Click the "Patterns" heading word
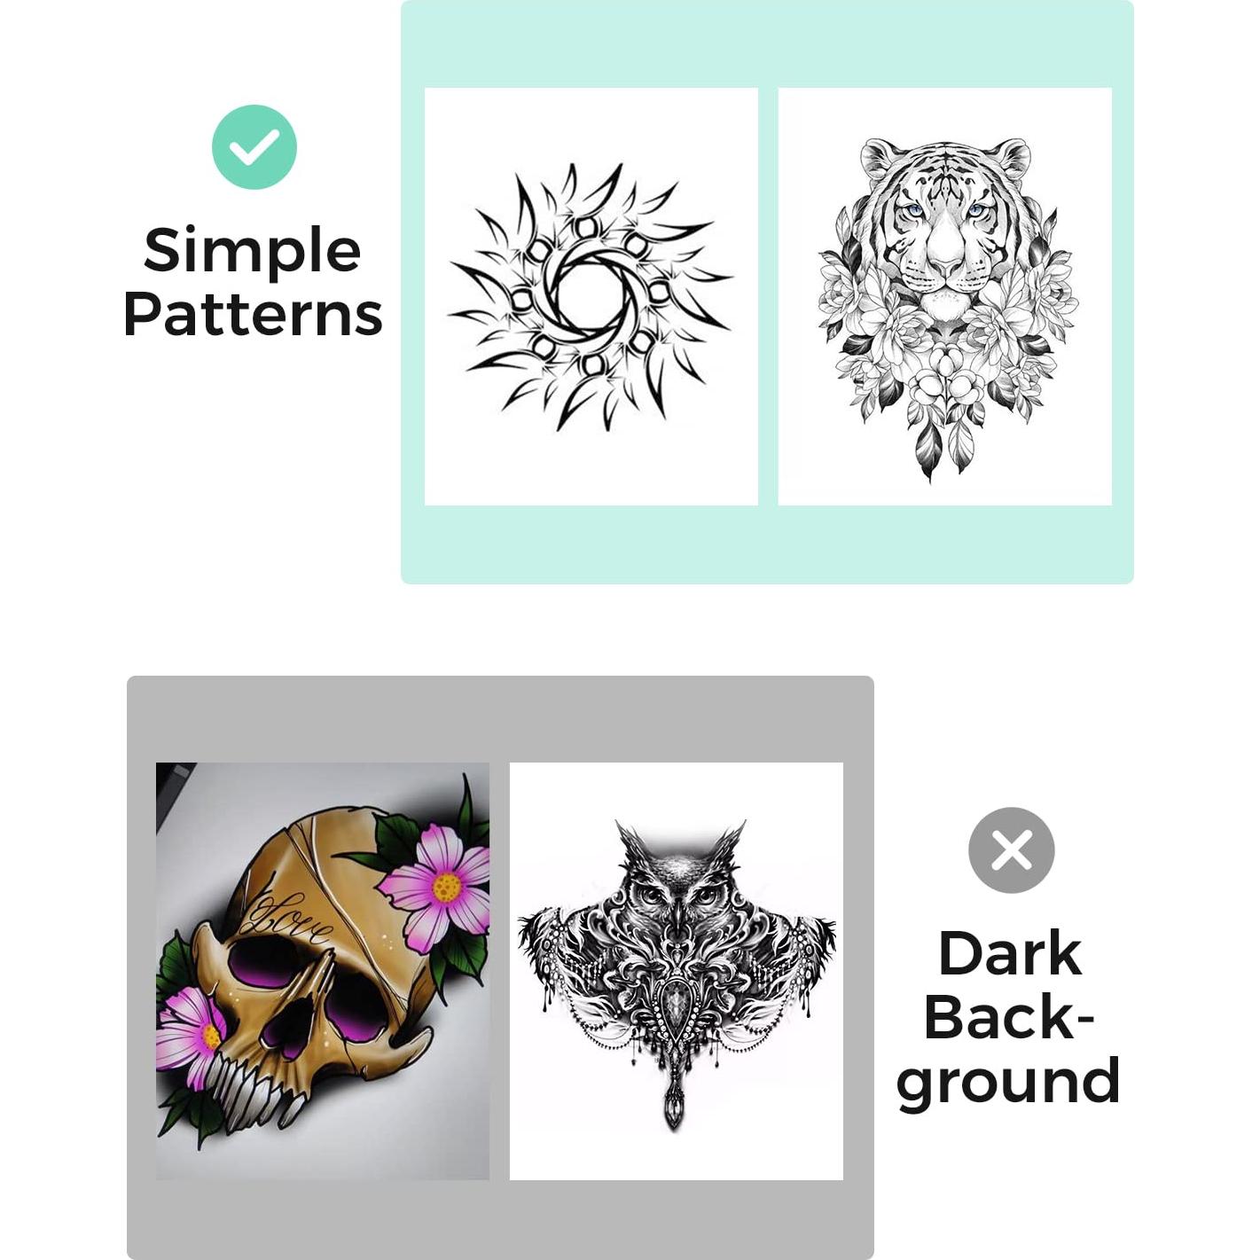 click(253, 315)
